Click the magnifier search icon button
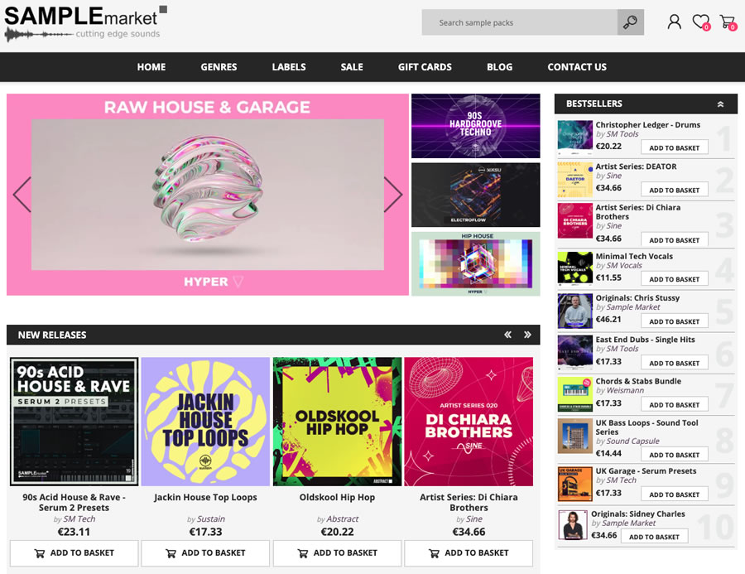The image size is (745, 574). click(630, 22)
